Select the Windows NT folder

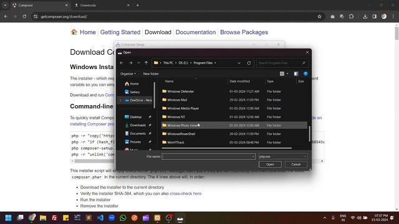(x=234, y=117)
